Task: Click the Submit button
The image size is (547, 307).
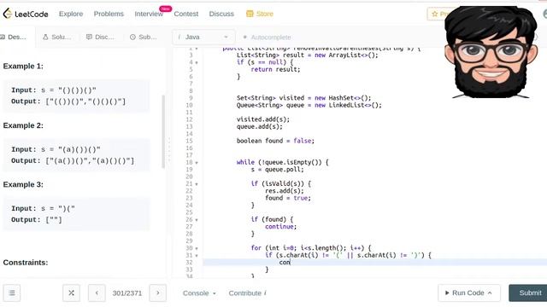Action: (528, 293)
